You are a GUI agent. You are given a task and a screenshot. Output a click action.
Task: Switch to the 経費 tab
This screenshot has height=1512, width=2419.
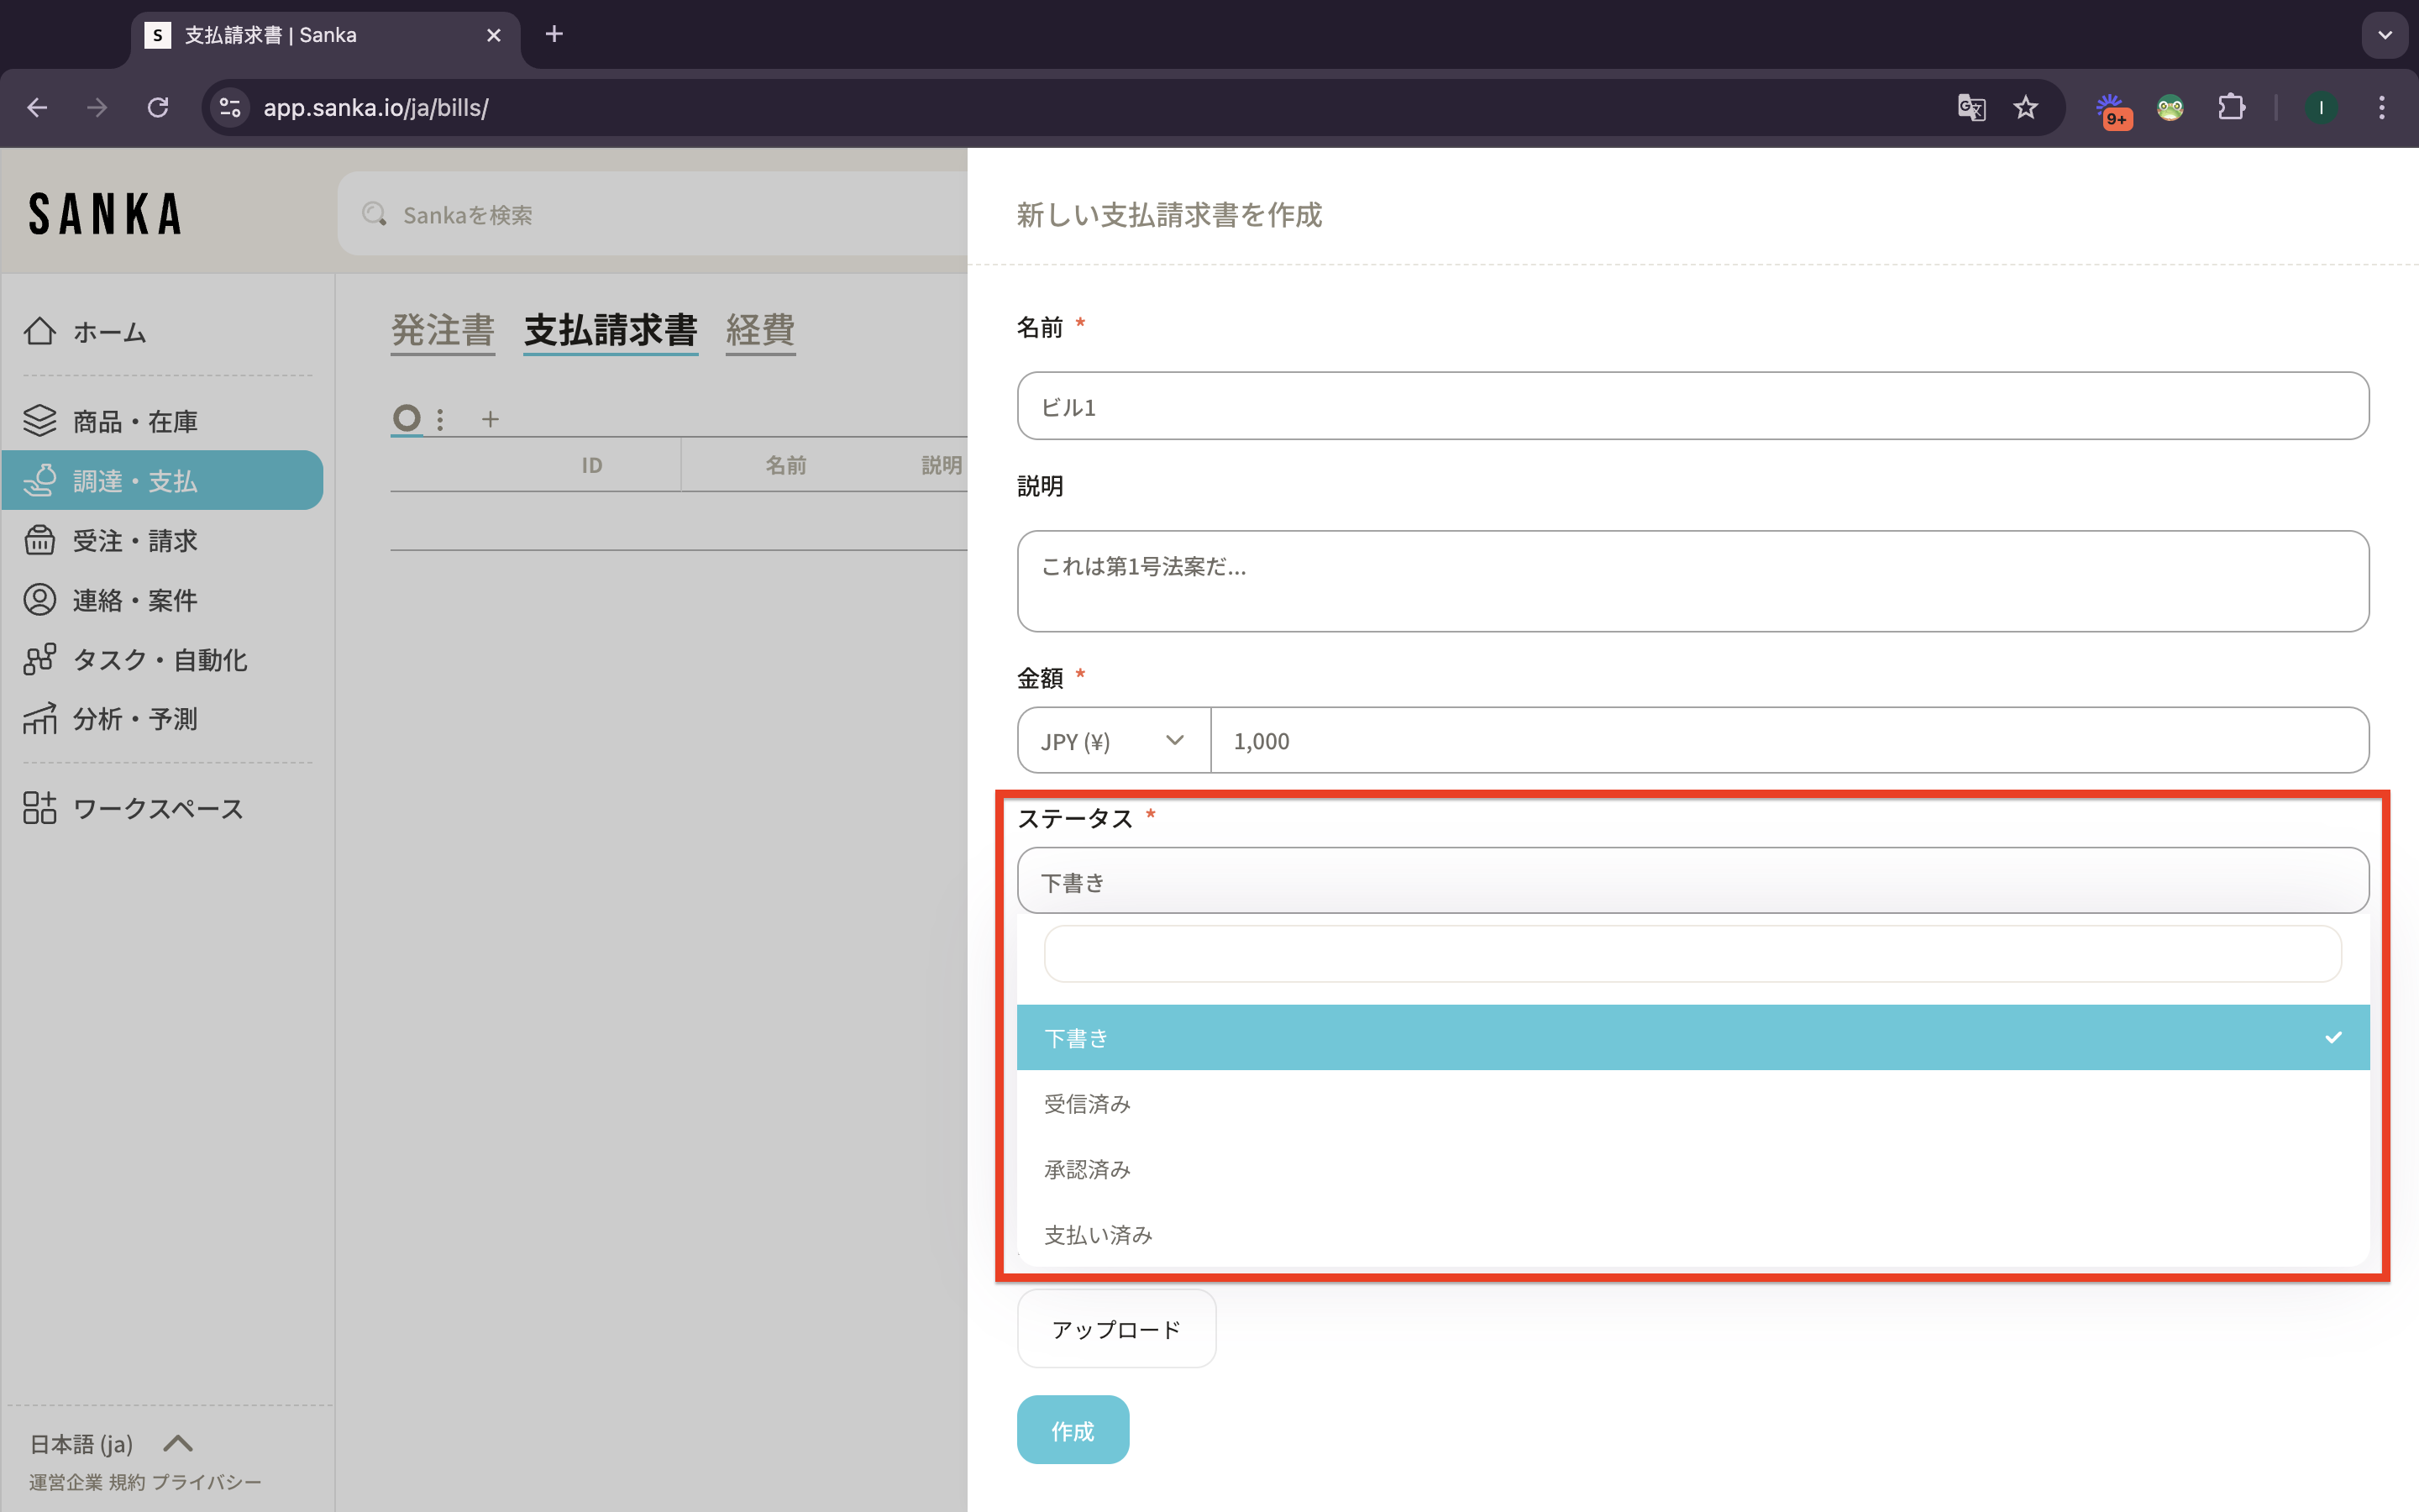(x=759, y=330)
